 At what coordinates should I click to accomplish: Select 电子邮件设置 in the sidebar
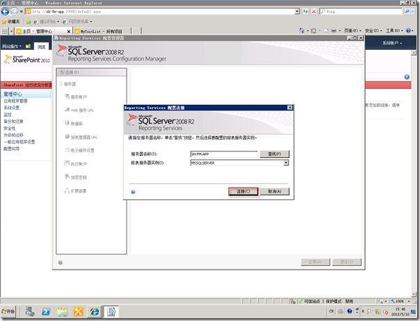click(x=79, y=150)
